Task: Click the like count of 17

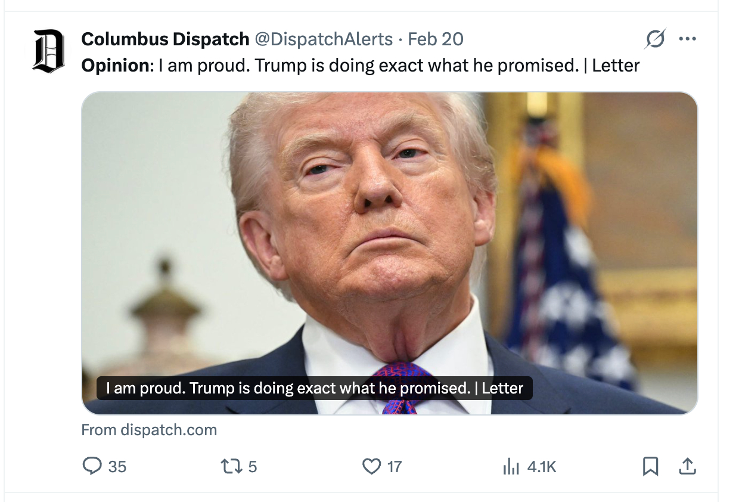Action: pyautogui.click(x=395, y=466)
